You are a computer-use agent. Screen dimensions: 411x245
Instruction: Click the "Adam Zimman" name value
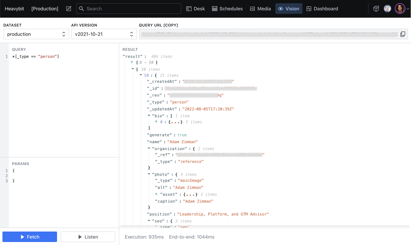182,142
